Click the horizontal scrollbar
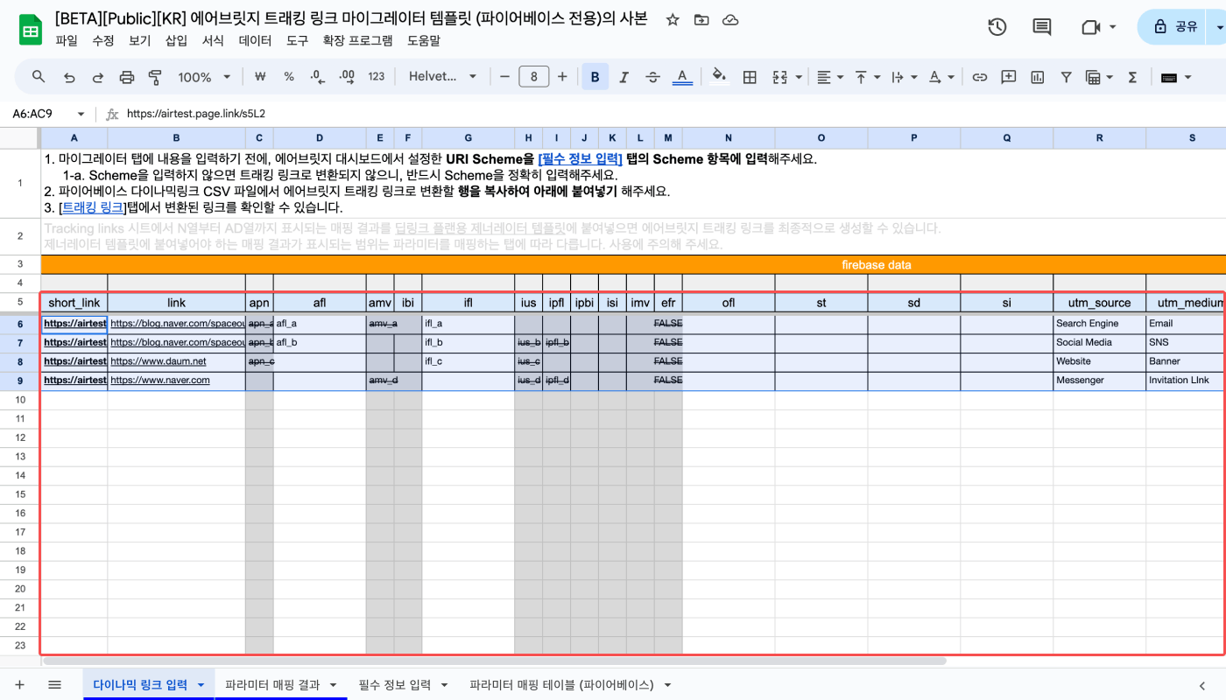The image size is (1226, 700). (x=495, y=661)
